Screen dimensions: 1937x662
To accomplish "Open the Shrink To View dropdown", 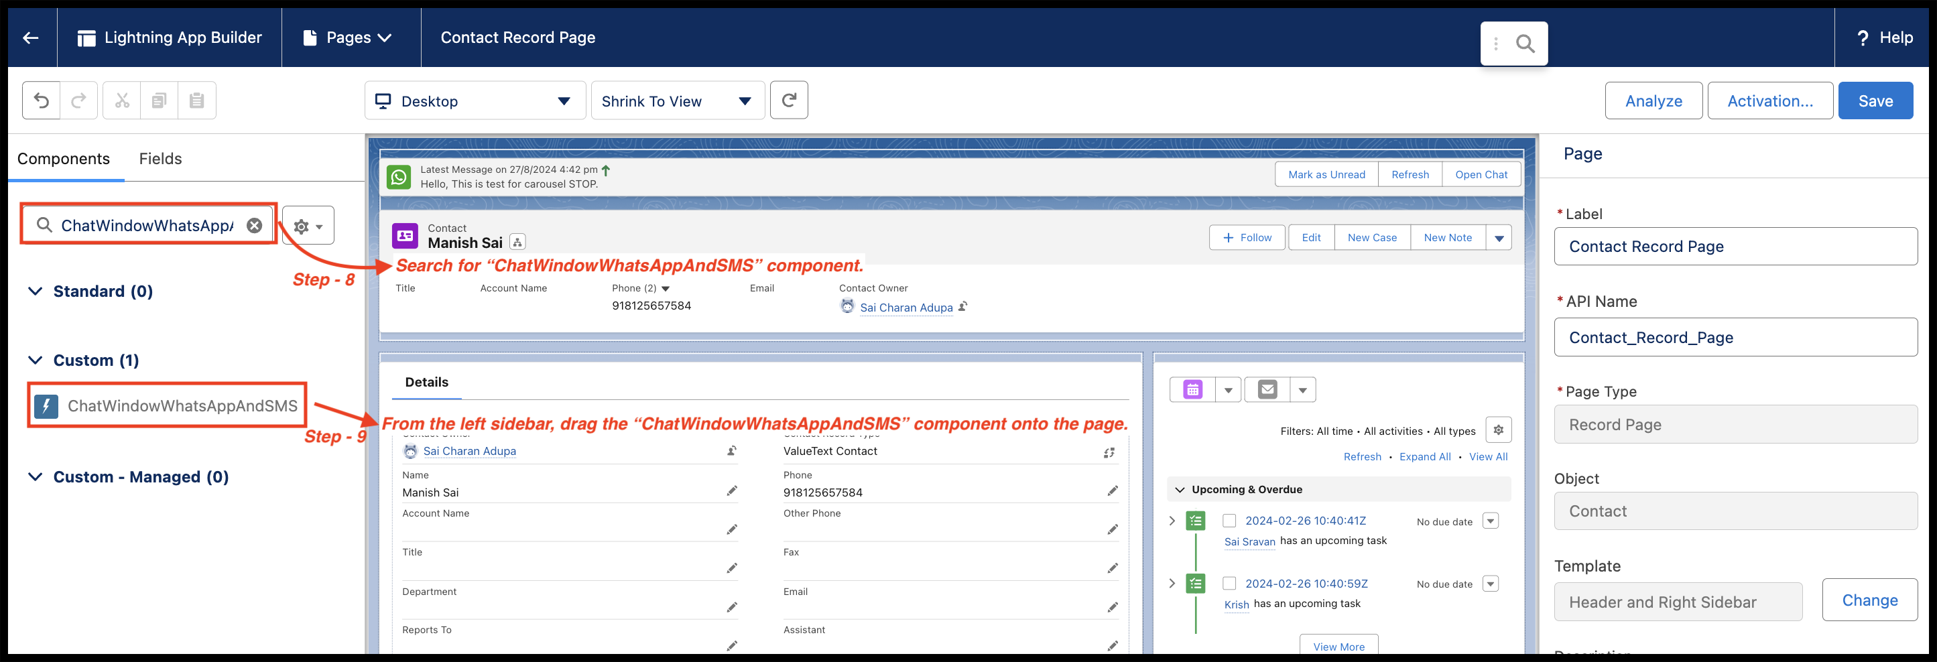I will tap(678, 101).
